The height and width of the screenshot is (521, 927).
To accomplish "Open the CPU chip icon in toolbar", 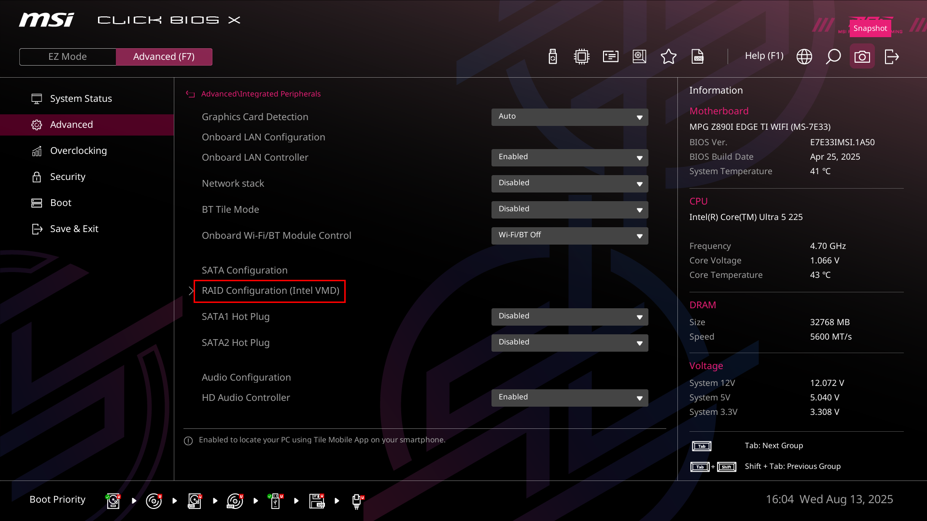I will point(582,56).
